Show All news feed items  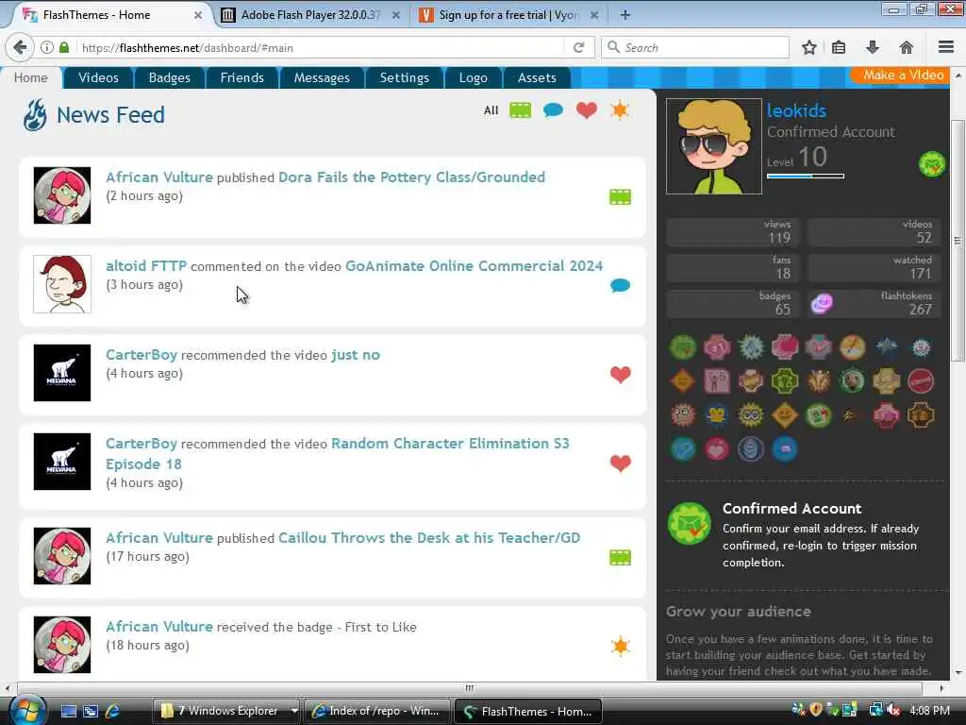click(x=491, y=110)
